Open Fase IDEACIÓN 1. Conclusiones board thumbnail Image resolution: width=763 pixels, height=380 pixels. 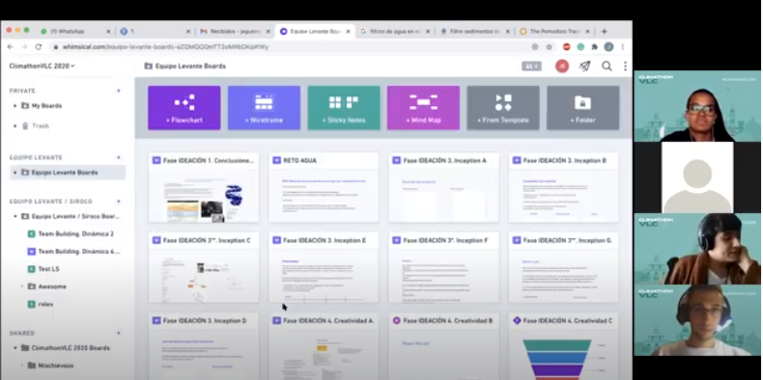click(x=204, y=187)
